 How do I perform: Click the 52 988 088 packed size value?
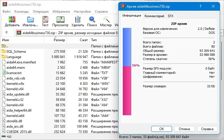tap(207, 55)
